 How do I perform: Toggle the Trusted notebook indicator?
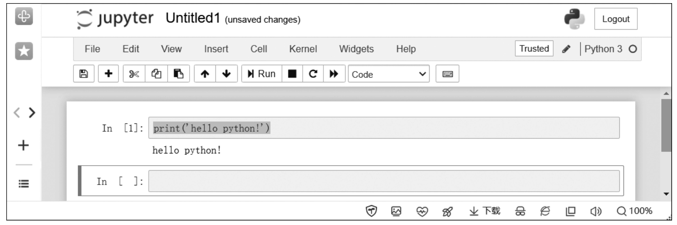534,49
